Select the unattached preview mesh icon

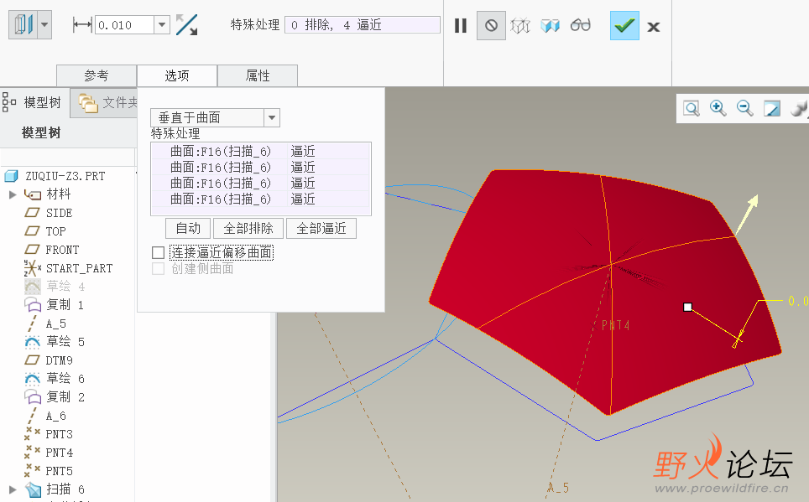coord(520,25)
